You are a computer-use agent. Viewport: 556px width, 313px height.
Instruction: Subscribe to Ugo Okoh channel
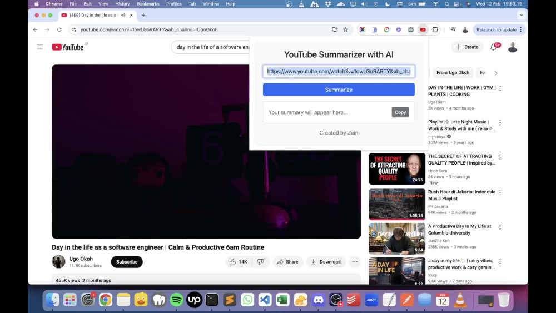point(127,262)
